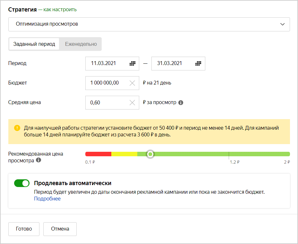
Task: Expand the Оптимизация просмотров strategy dropdown
Action: [149, 24]
